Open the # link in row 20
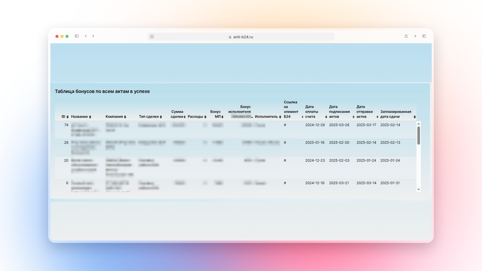The height and width of the screenshot is (271, 482). pyautogui.click(x=285, y=160)
